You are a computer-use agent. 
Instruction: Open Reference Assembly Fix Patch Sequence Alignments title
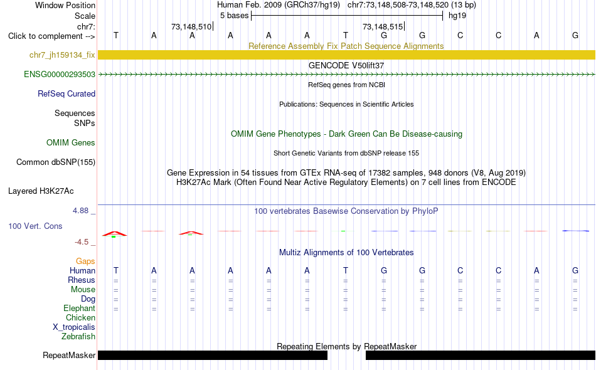[346, 46]
